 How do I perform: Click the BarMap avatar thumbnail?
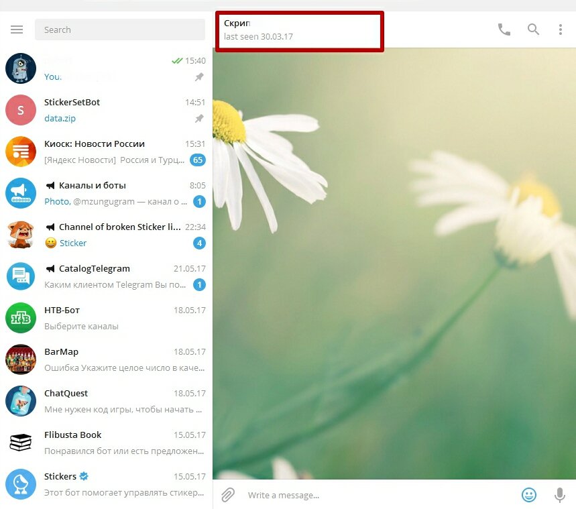point(21,359)
